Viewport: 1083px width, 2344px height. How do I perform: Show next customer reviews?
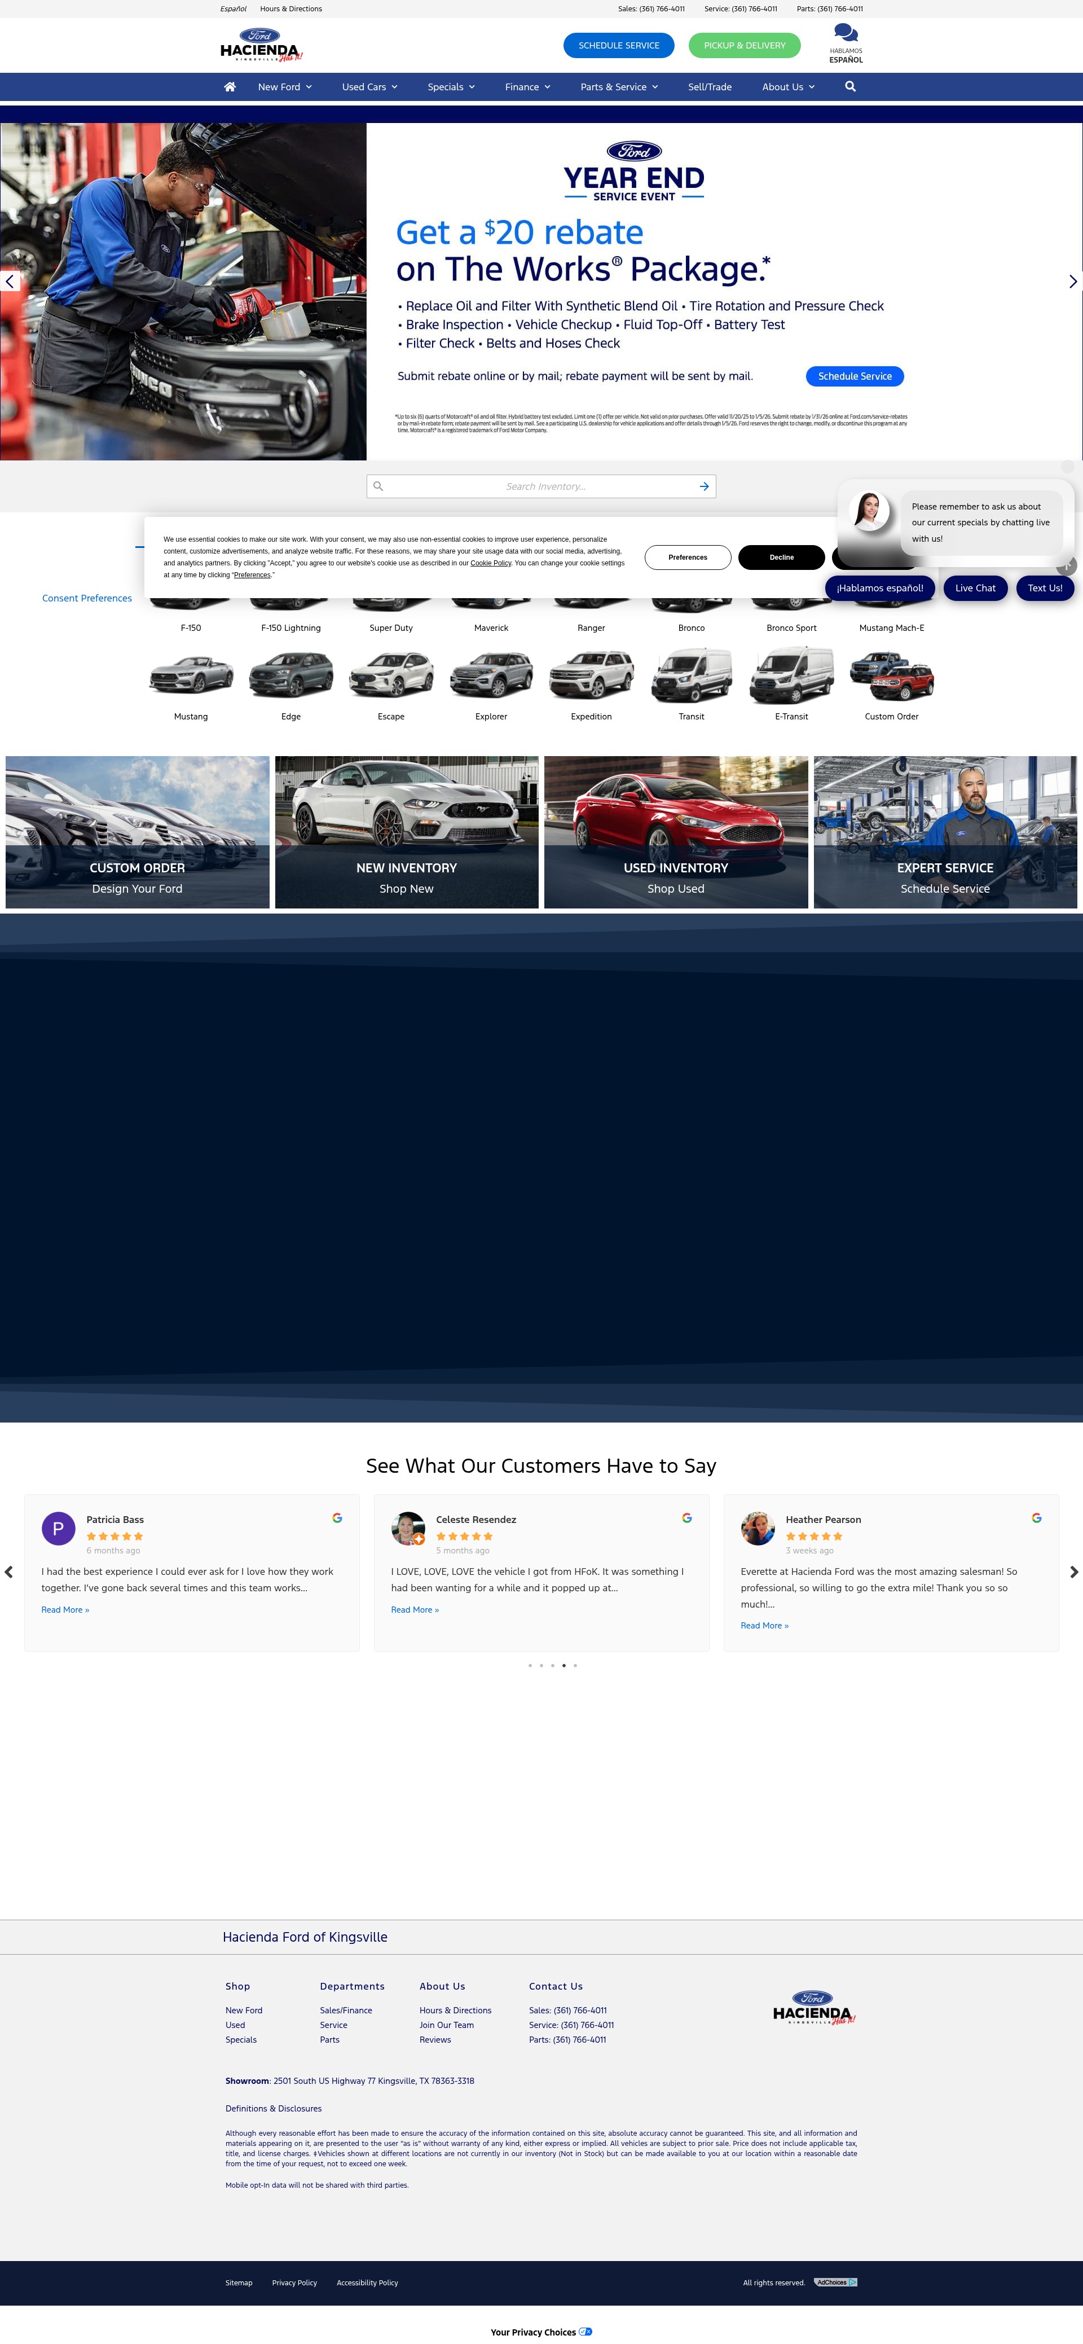tap(1074, 1572)
